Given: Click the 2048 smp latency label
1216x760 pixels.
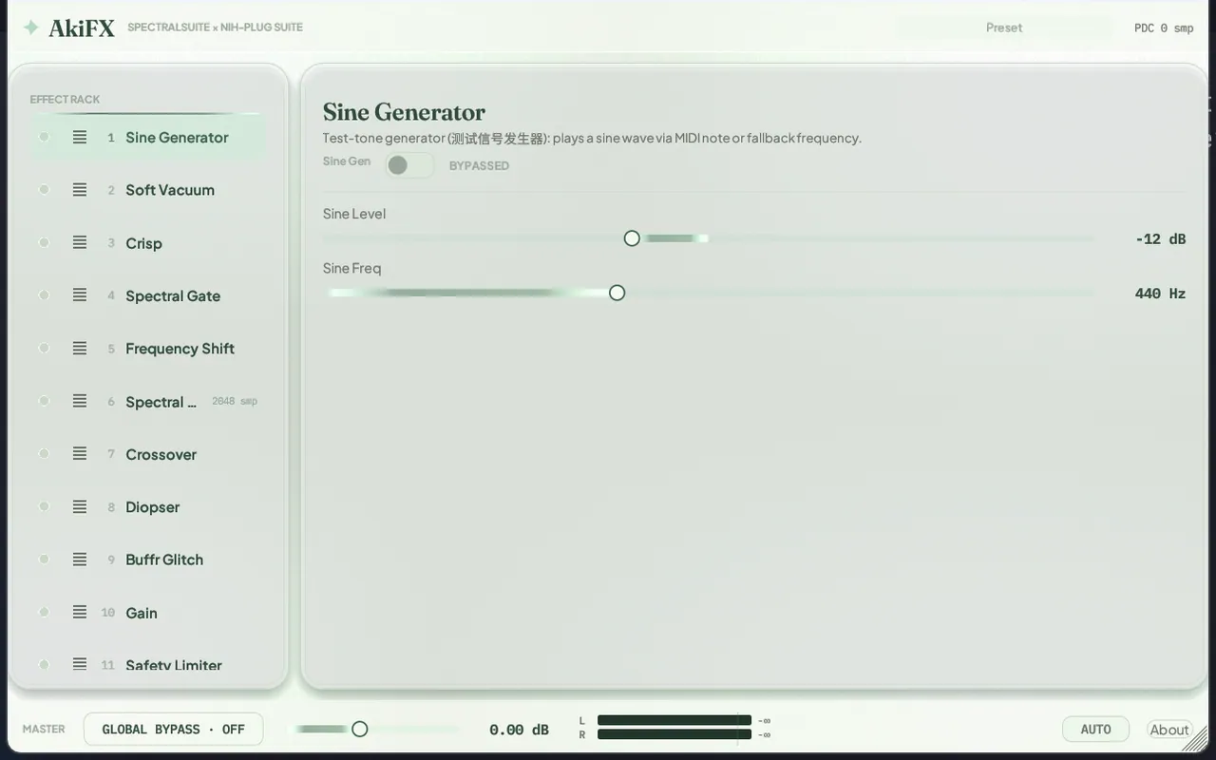Looking at the screenshot, I should 235,401.
